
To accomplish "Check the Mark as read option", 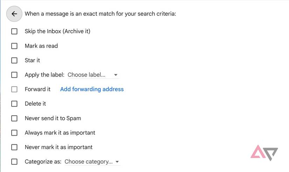I will click(x=14, y=46).
